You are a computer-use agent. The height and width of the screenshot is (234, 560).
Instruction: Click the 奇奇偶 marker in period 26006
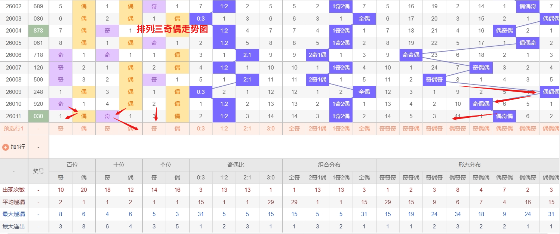[x=411, y=55]
